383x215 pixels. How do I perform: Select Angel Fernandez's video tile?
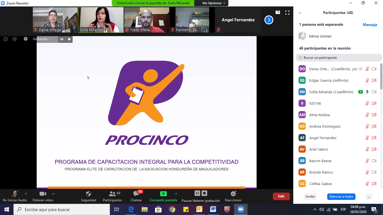[x=238, y=20]
